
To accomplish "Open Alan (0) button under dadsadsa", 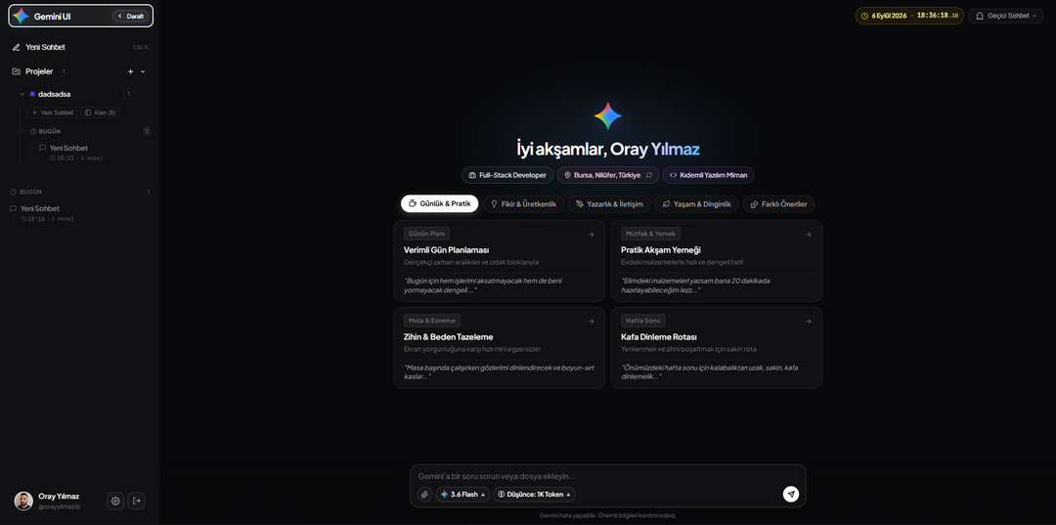I will tap(100, 112).
